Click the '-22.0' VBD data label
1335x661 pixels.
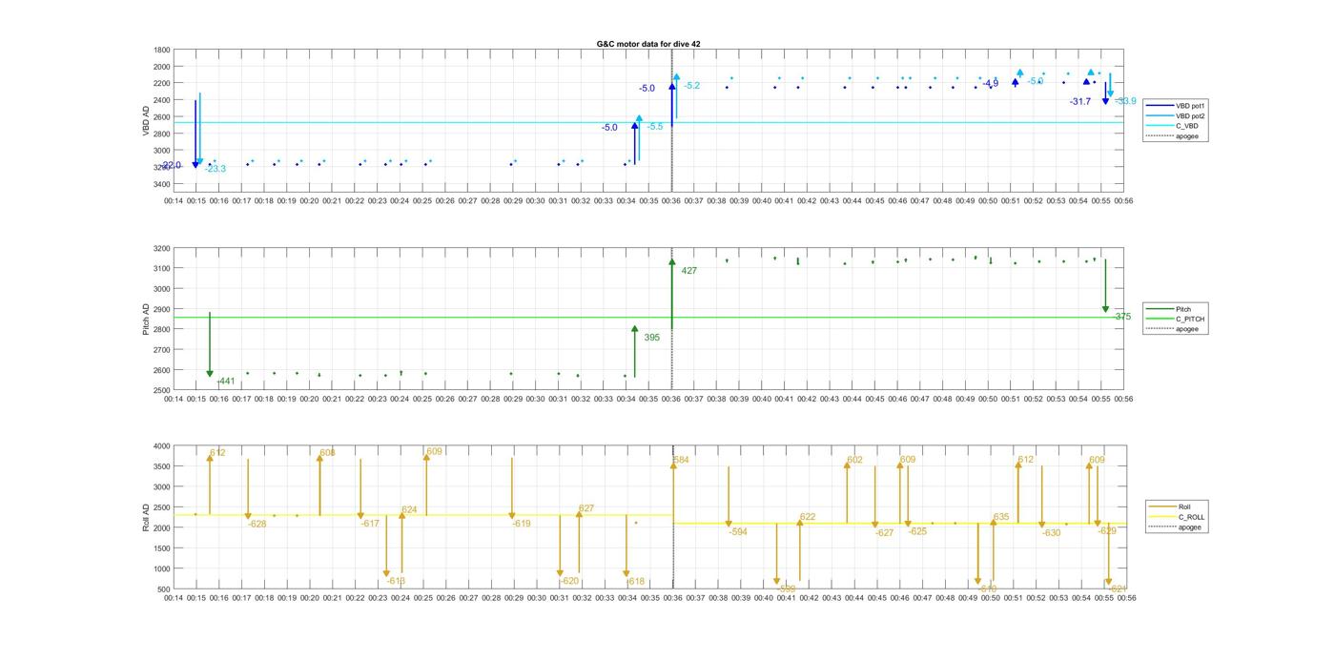(171, 165)
